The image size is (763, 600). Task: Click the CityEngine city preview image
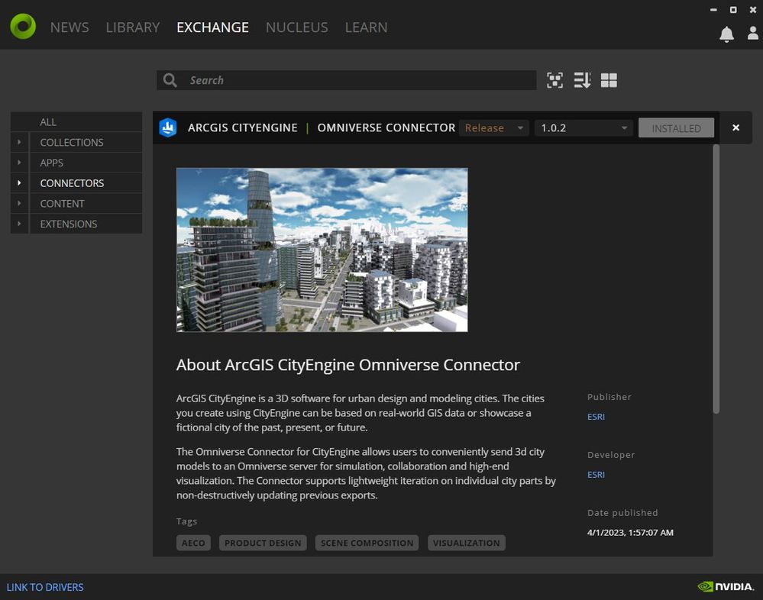pyautogui.click(x=322, y=250)
